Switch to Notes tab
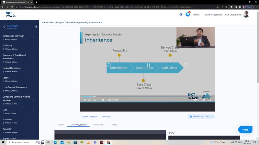 (61, 125)
